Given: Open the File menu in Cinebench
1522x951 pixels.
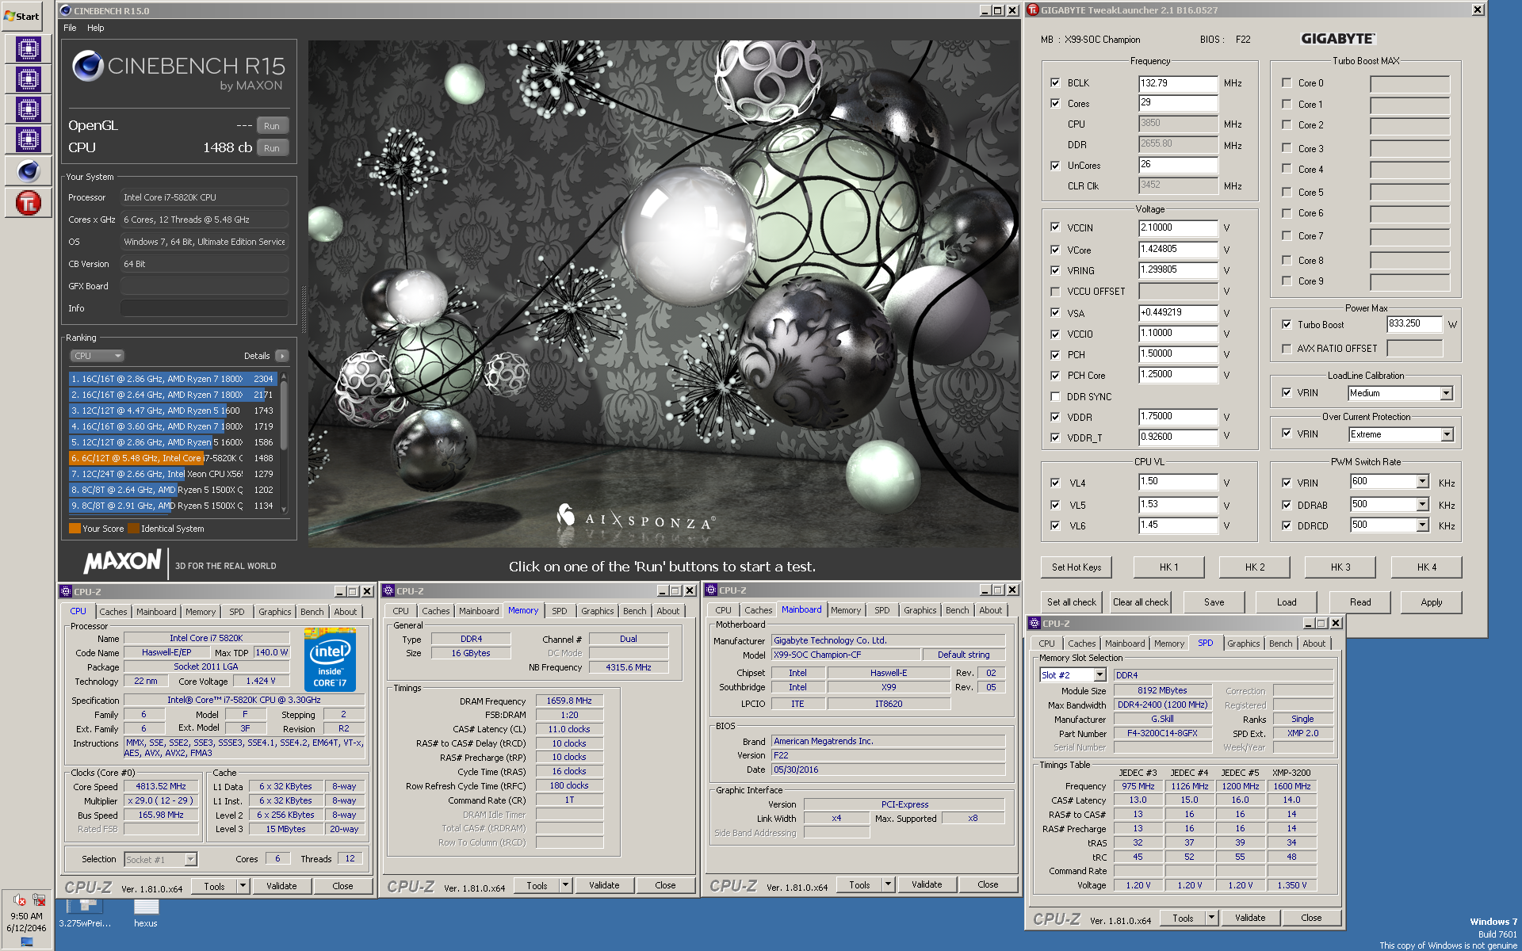Looking at the screenshot, I should click(70, 28).
